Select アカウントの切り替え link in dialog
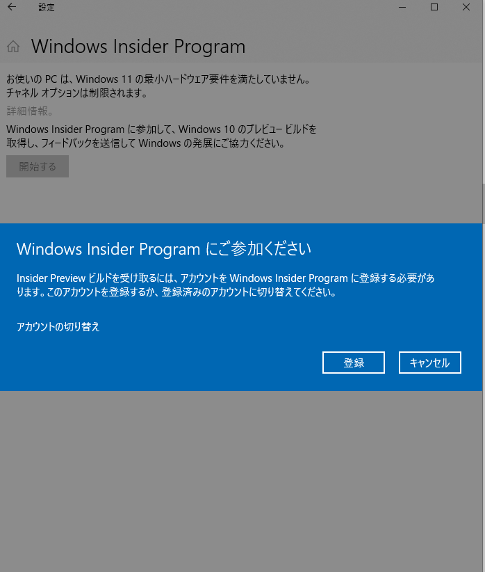 [x=58, y=326]
